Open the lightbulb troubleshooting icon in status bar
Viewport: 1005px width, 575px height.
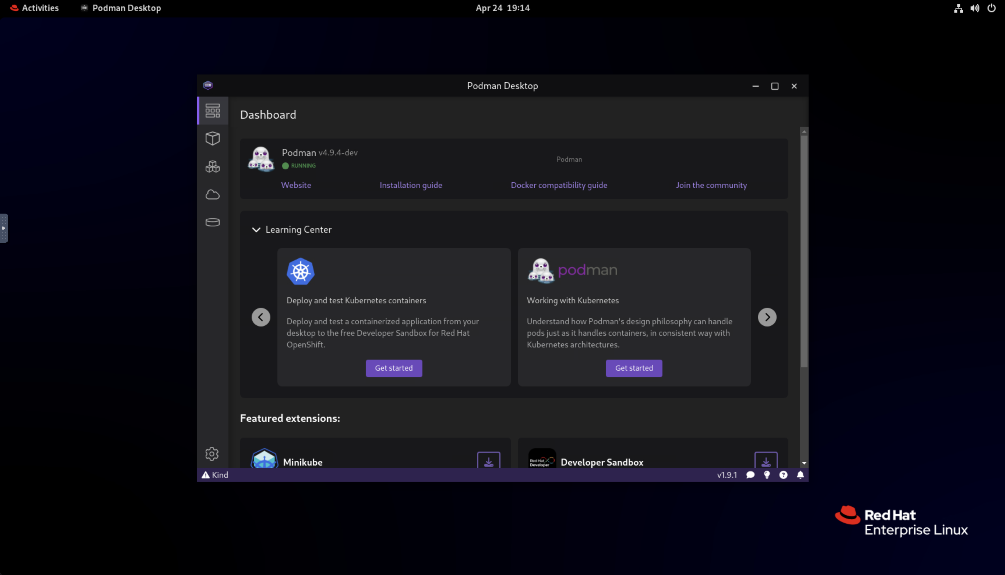point(767,475)
